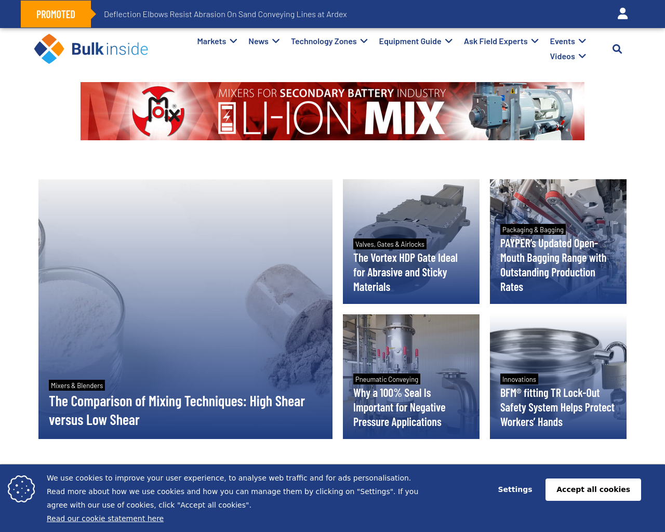Open the News menu
The image size is (665, 532).
click(258, 41)
